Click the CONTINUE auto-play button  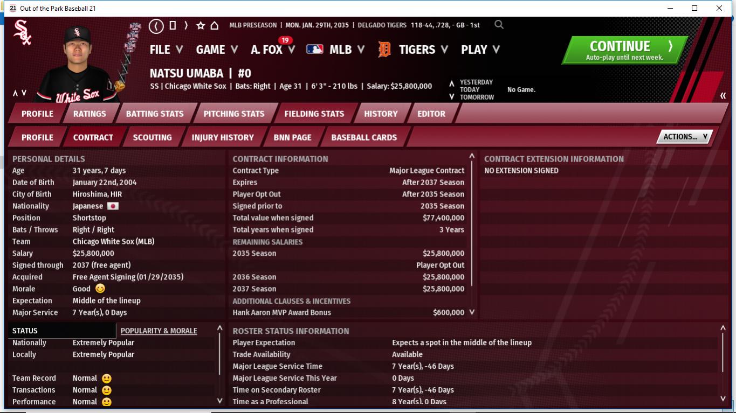pyautogui.click(x=625, y=50)
